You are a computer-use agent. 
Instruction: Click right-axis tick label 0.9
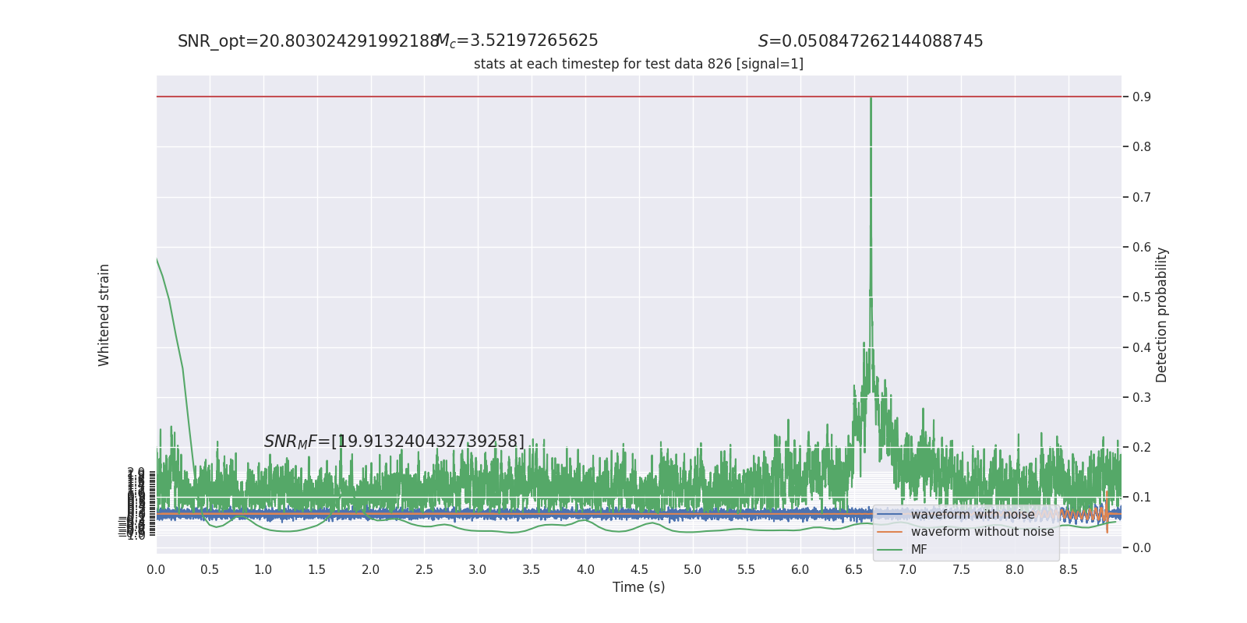click(x=1142, y=97)
